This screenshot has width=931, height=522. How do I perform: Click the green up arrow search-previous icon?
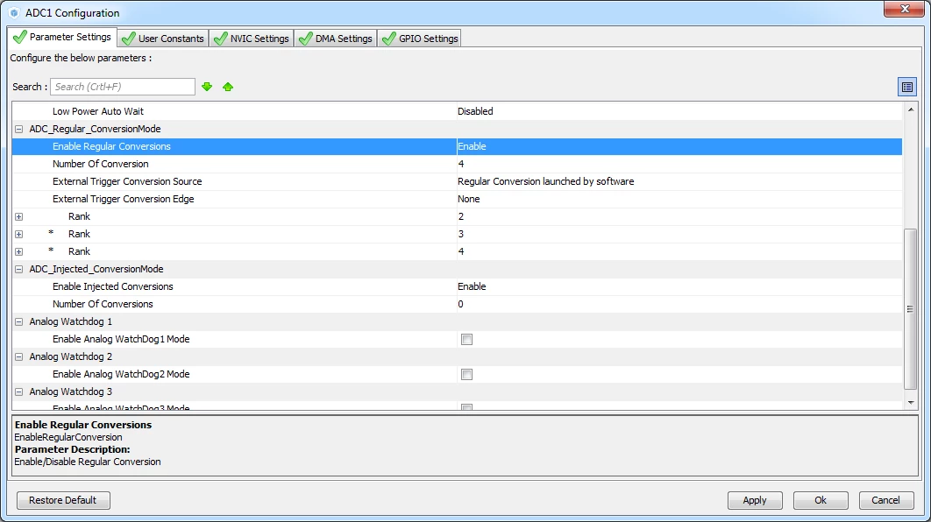(228, 87)
